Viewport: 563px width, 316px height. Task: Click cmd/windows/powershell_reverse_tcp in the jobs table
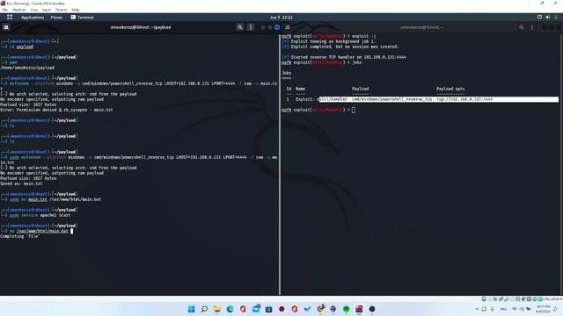click(391, 99)
